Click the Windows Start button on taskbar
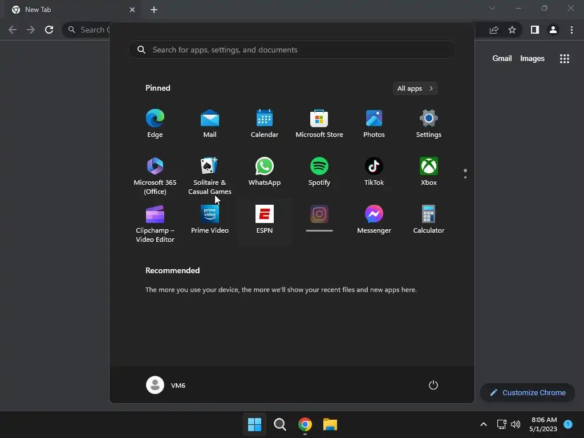Screen dimensions: 584x438 (255, 424)
